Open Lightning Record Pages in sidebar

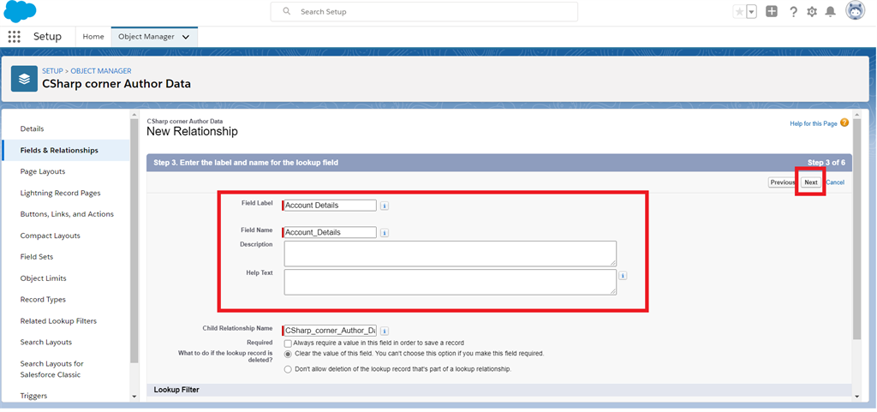(61, 193)
